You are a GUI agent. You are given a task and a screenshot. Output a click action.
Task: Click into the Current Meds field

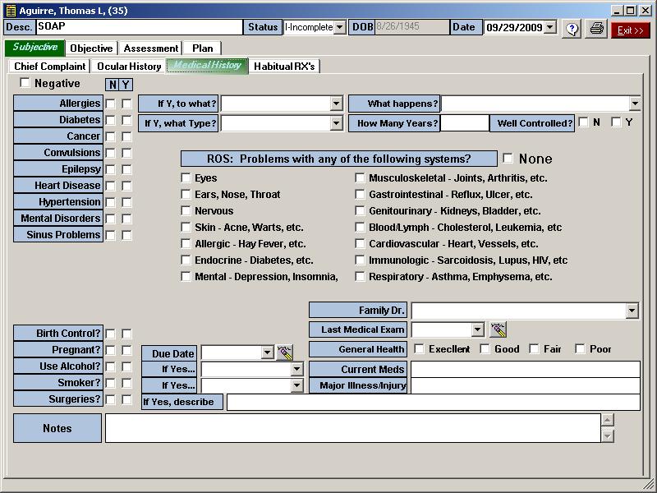tap(524, 369)
